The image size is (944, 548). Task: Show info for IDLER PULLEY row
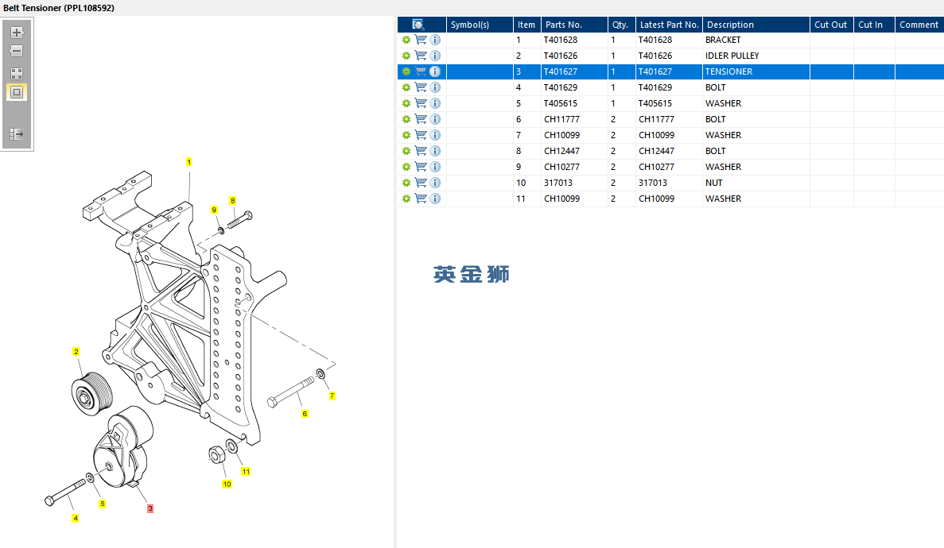tap(435, 56)
